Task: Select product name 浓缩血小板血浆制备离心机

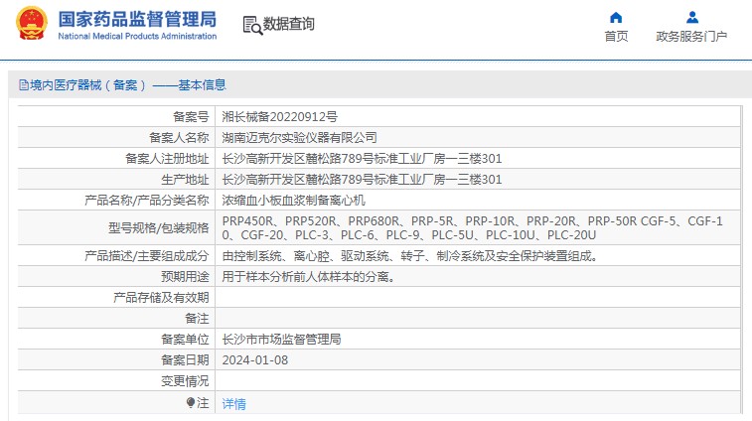Action: tap(293, 200)
